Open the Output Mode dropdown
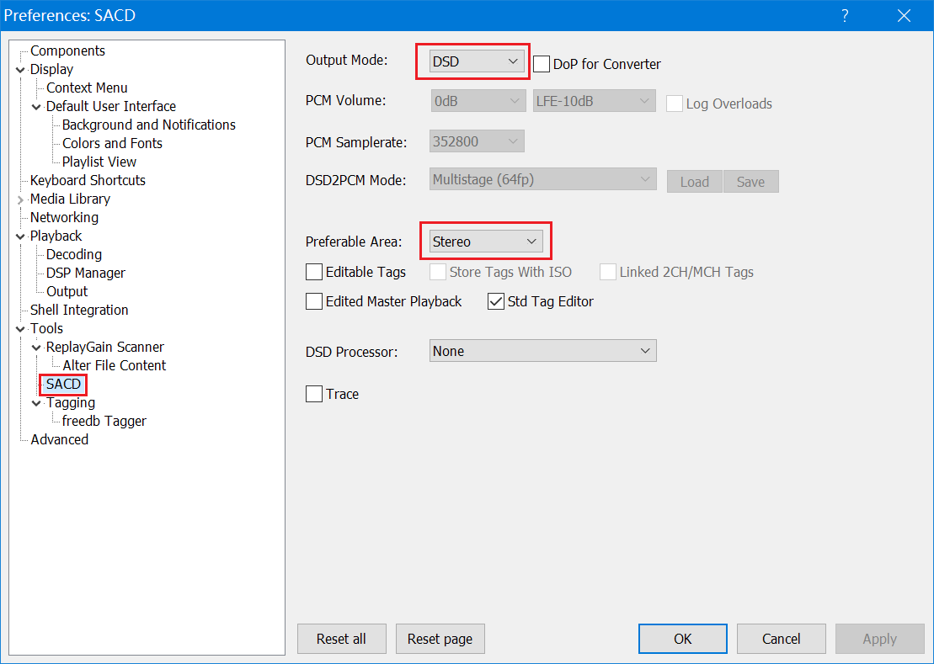Screen dimensions: 934x664 477,61
